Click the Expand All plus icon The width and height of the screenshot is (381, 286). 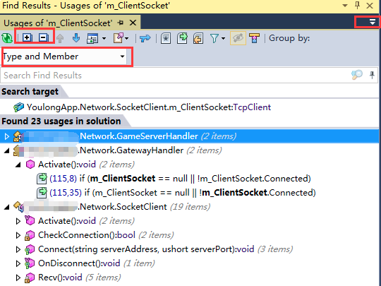click(28, 37)
